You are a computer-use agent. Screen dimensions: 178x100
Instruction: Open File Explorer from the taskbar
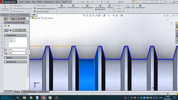click(24, 97)
